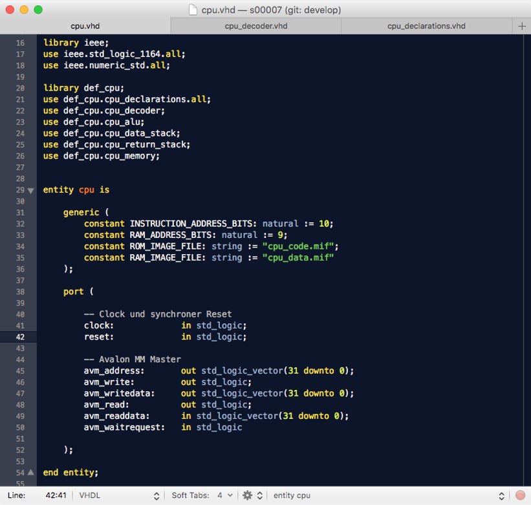531x505 pixels.
Task: Click the fold end marker at line 54
Action: 31,472
